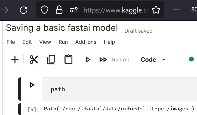Bookmark this page with star icon
This screenshot has height=115, width=197.
tap(156, 10)
